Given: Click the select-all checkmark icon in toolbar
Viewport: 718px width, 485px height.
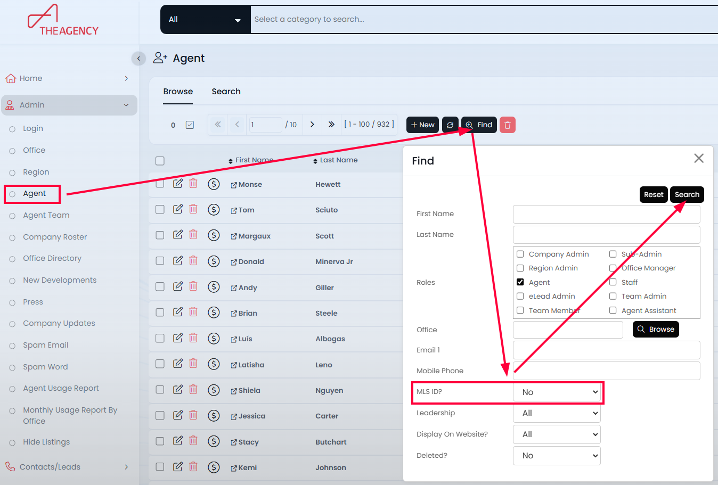Looking at the screenshot, I should pos(190,125).
